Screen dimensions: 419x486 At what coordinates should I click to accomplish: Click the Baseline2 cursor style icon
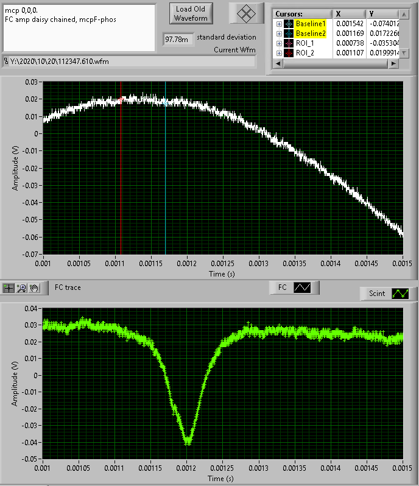[289, 33]
